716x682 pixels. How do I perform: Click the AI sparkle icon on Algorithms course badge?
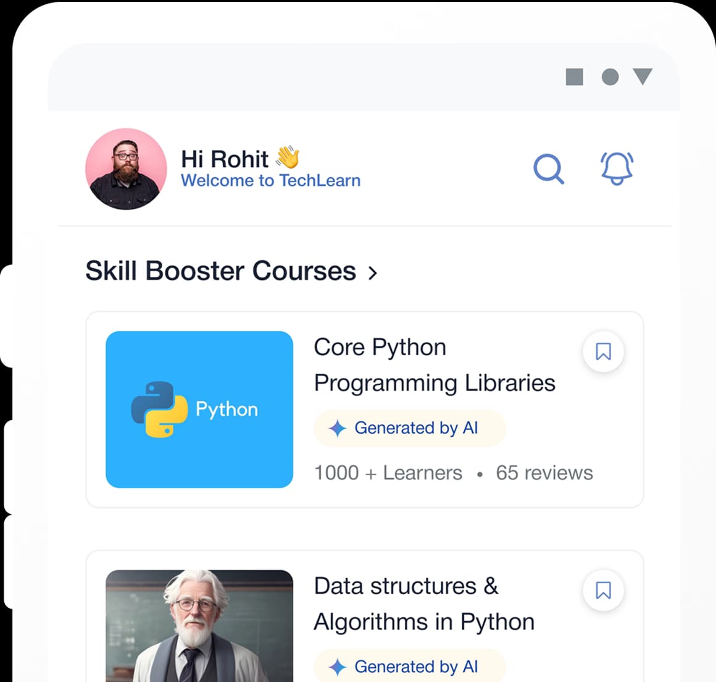pos(336,667)
